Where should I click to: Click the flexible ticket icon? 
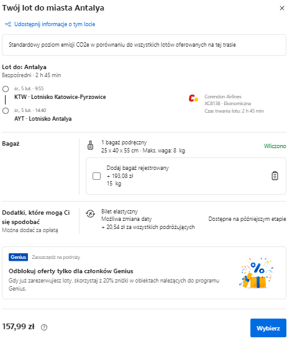click(90, 214)
